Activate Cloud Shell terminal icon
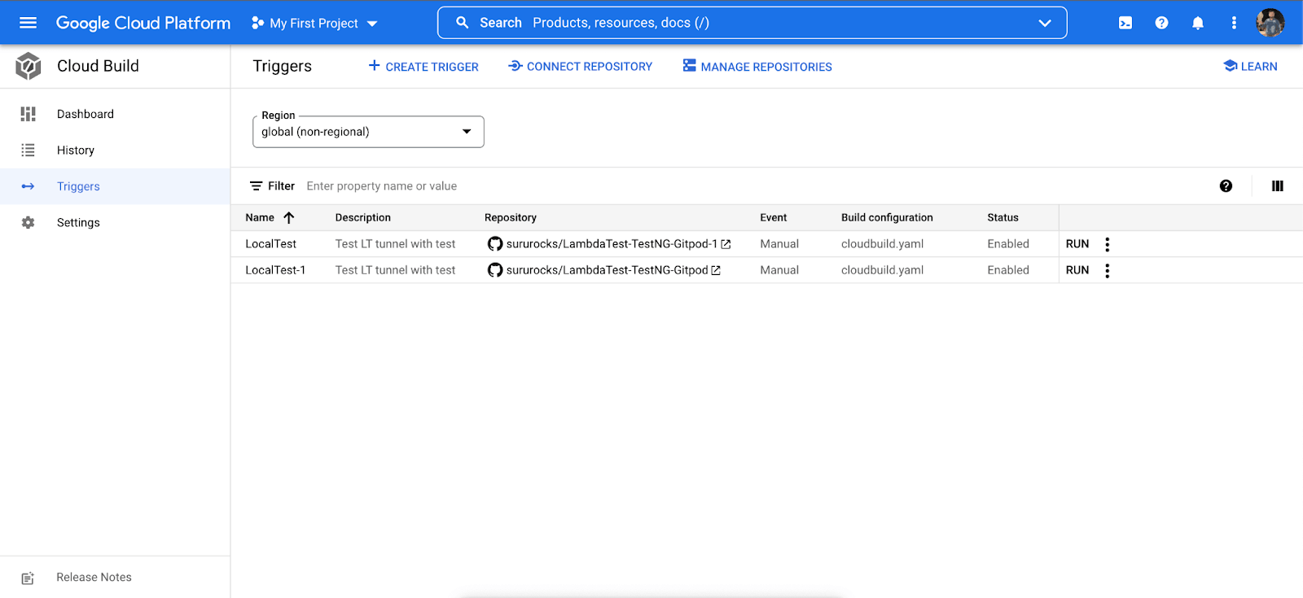This screenshot has width=1303, height=598. tap(1125, 23)
